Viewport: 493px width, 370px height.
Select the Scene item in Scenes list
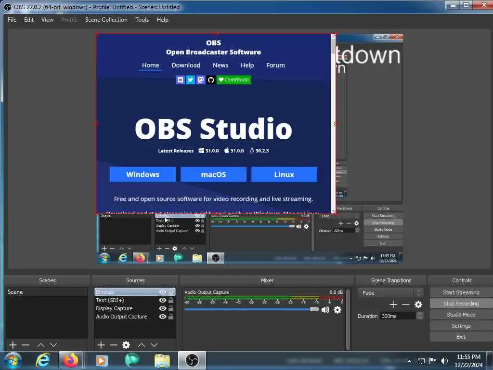point(47,292)
